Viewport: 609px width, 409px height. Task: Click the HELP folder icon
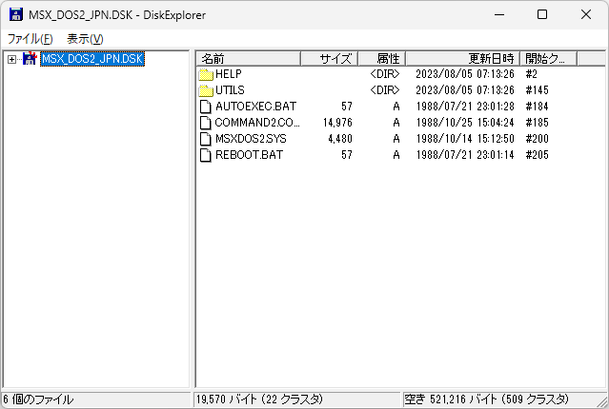tap(206, 74)
